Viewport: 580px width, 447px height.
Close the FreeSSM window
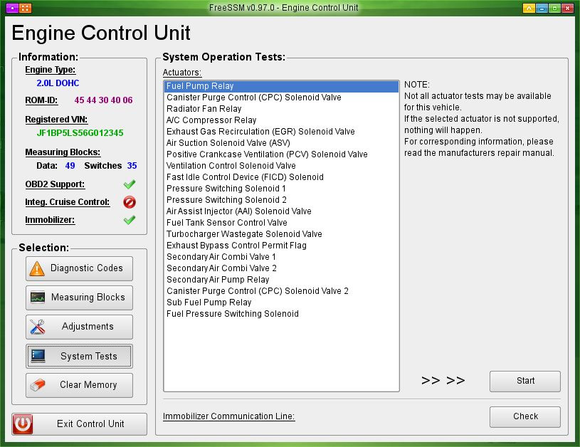(x=567, y=8)
